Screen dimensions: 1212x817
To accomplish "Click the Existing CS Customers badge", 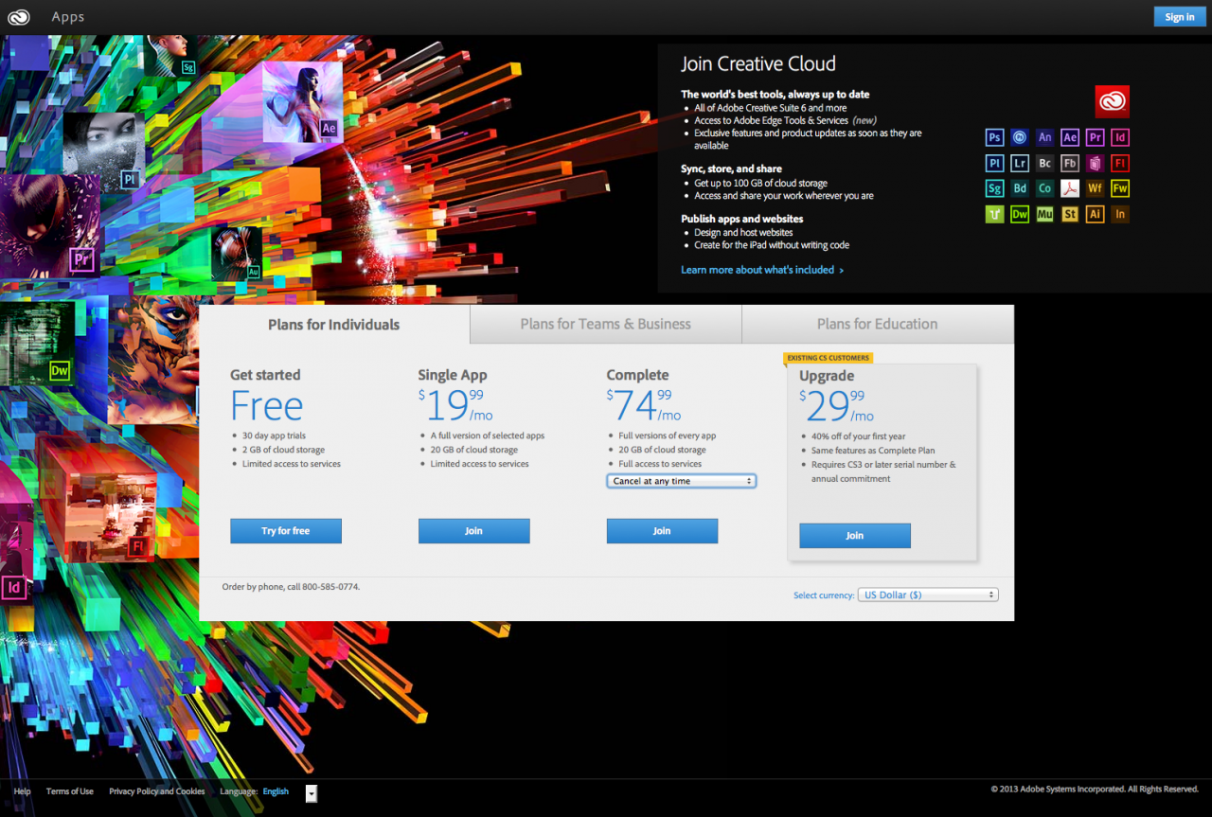I will (x=829, y=358).
